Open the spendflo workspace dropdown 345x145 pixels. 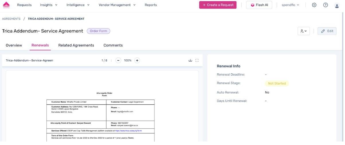coord(290,5)
